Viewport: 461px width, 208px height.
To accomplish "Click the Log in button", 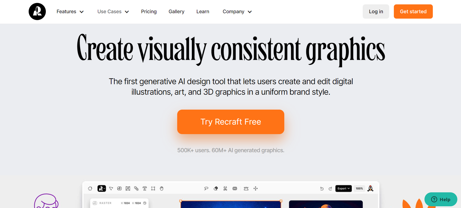I will (x=376, y=12).
